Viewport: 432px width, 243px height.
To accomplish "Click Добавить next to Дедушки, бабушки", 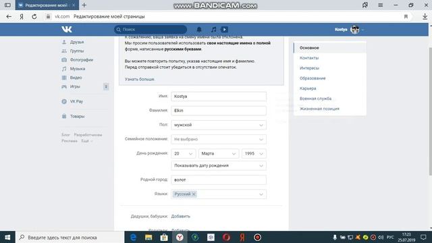I will pyautogui.click(x=180, y=216).
